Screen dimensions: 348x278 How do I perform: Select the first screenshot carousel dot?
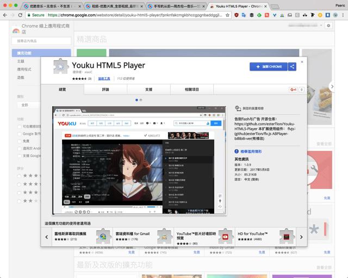(x=136, y=100)
